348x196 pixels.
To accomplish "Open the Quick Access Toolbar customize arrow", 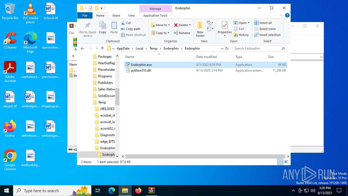I will click(101, 8).
